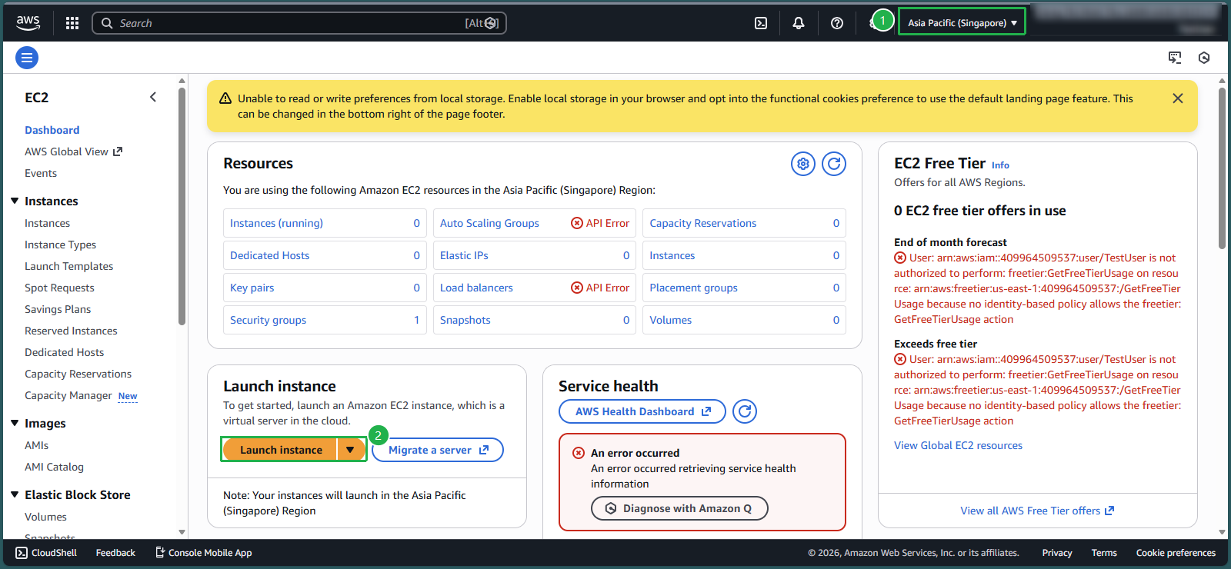Viewport: 1231px width, 569px height.
Task: Collapse the Elastic Block Store section
Action: pyautogui.click(x=15, y=494)
